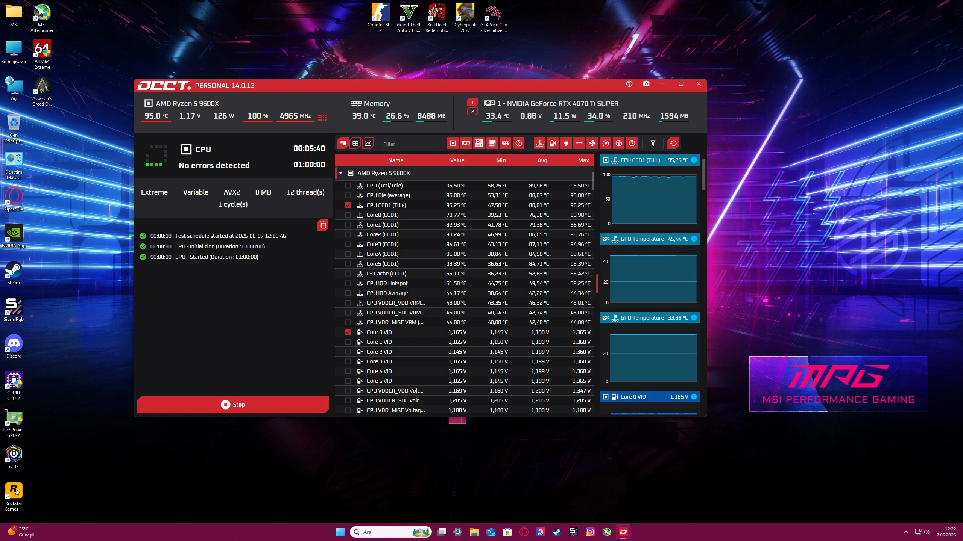The height and width of the screenshot is (541, 963).
Task: Filter sensors by GPU hardware icon
Action: (466, 143)
